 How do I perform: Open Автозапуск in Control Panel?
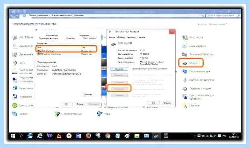pyautogui.click(x=193, y=38)
